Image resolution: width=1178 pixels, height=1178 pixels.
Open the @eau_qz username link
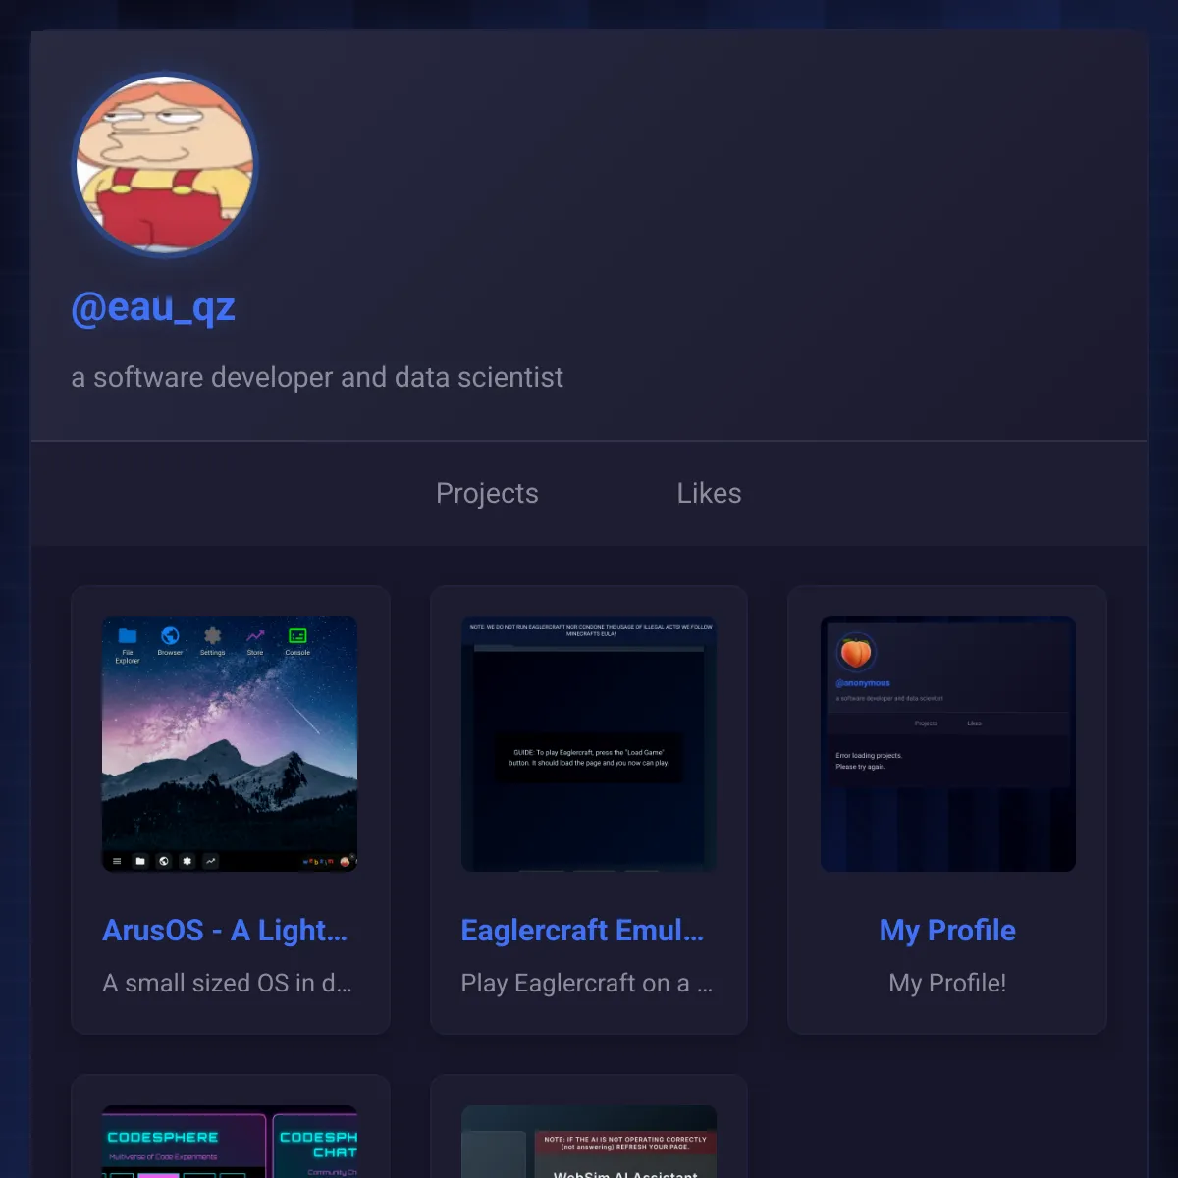click(153, 307)
